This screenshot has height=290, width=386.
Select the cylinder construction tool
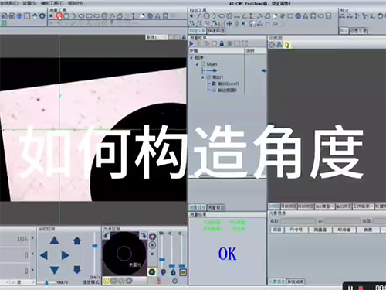point(313,16)
